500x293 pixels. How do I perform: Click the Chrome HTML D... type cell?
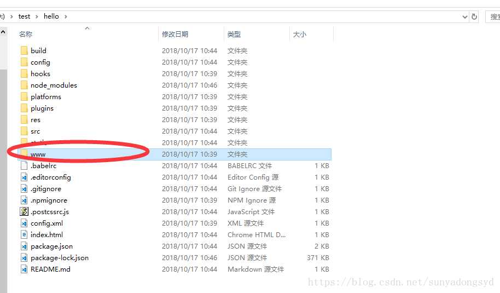point(257,234)
